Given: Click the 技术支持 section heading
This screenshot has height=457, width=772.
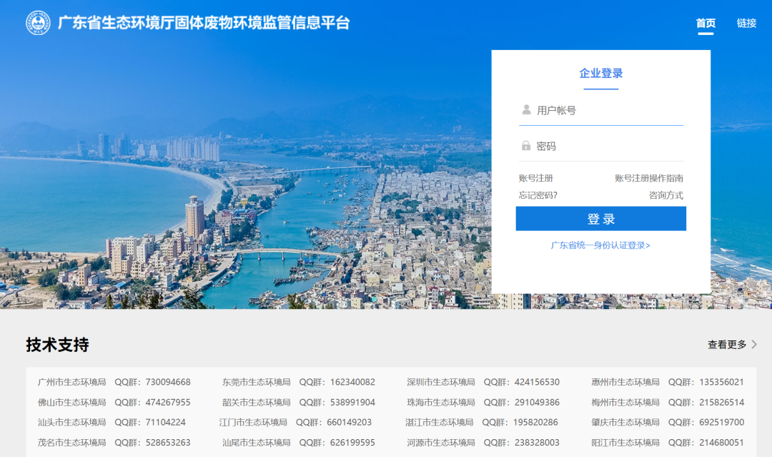Looking at the screenshot, I should coord(58,345).
